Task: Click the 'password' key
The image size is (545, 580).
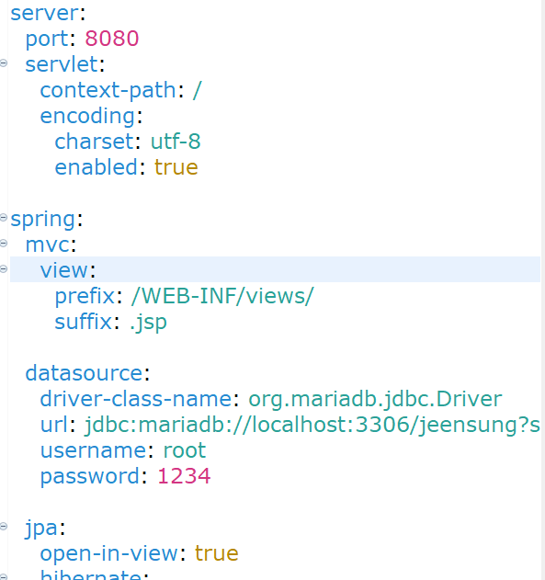Action: coord(90,477)
